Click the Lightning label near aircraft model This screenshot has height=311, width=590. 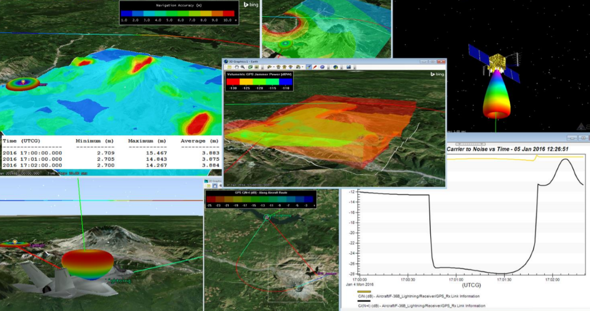119,281
